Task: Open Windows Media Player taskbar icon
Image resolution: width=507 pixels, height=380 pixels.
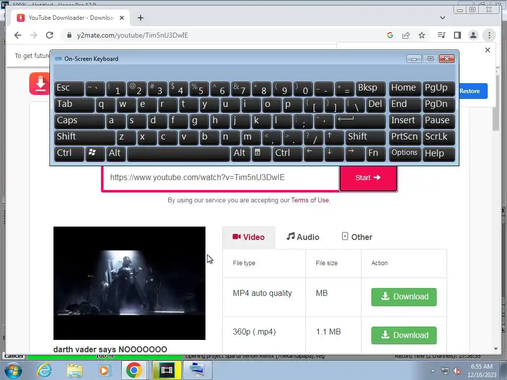Action: 104,370
